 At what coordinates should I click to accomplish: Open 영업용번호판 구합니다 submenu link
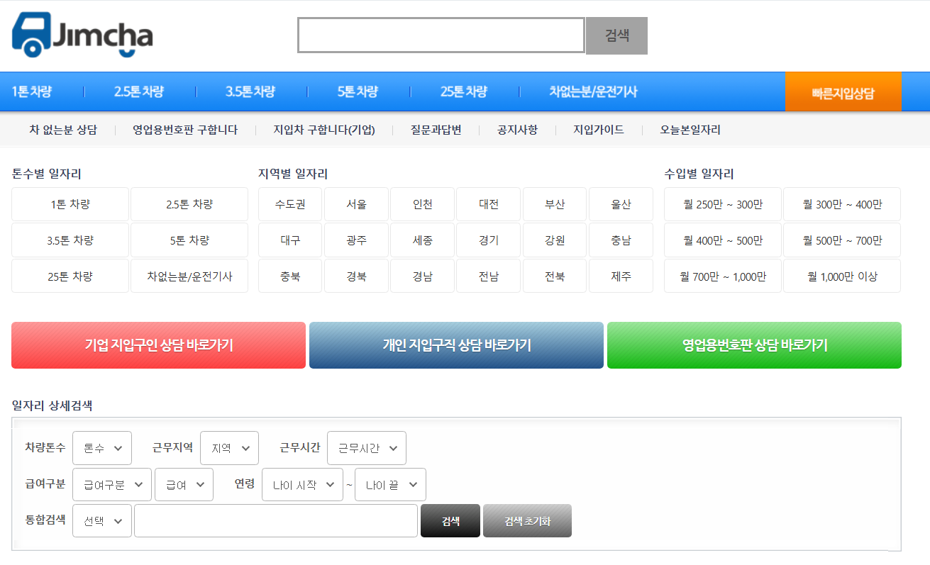[x=185, y=130]
